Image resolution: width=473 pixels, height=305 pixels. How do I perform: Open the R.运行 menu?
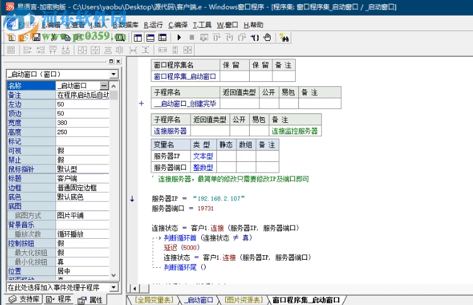coord(153,25)
